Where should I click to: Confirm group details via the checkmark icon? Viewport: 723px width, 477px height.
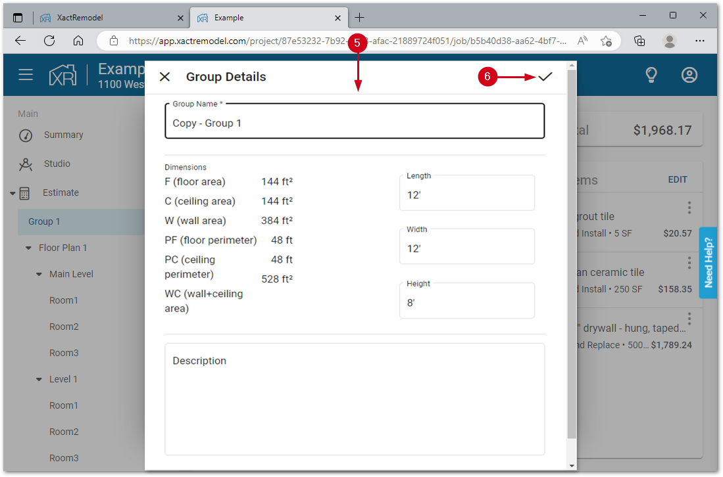(x=545, y=76)
